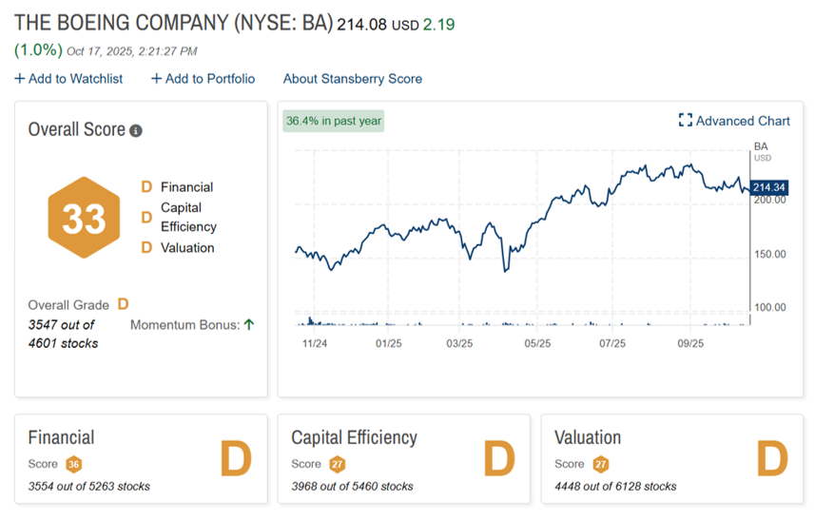The height and width of the screenshot is (521, 815).
Task: Click the 07/25 date marker on chart axis
Action: pyautogui.click(x=612, y=342)
